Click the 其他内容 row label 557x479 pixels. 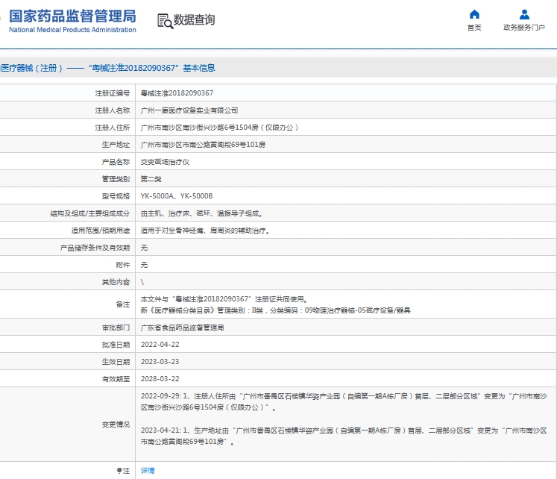pos(116,282)
